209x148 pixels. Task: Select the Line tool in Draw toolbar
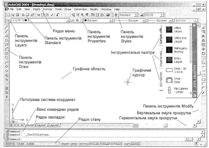[x=6, y=27]
